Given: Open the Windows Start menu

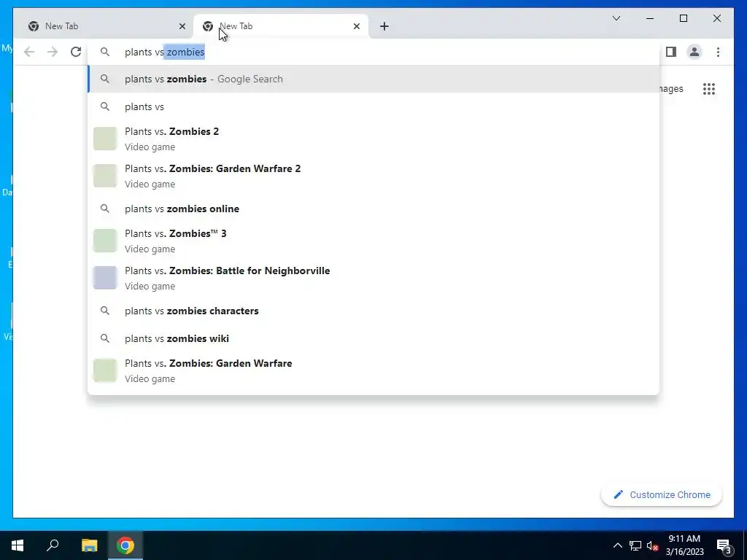Looking at the screenshot, I should (x=18, y=545).
